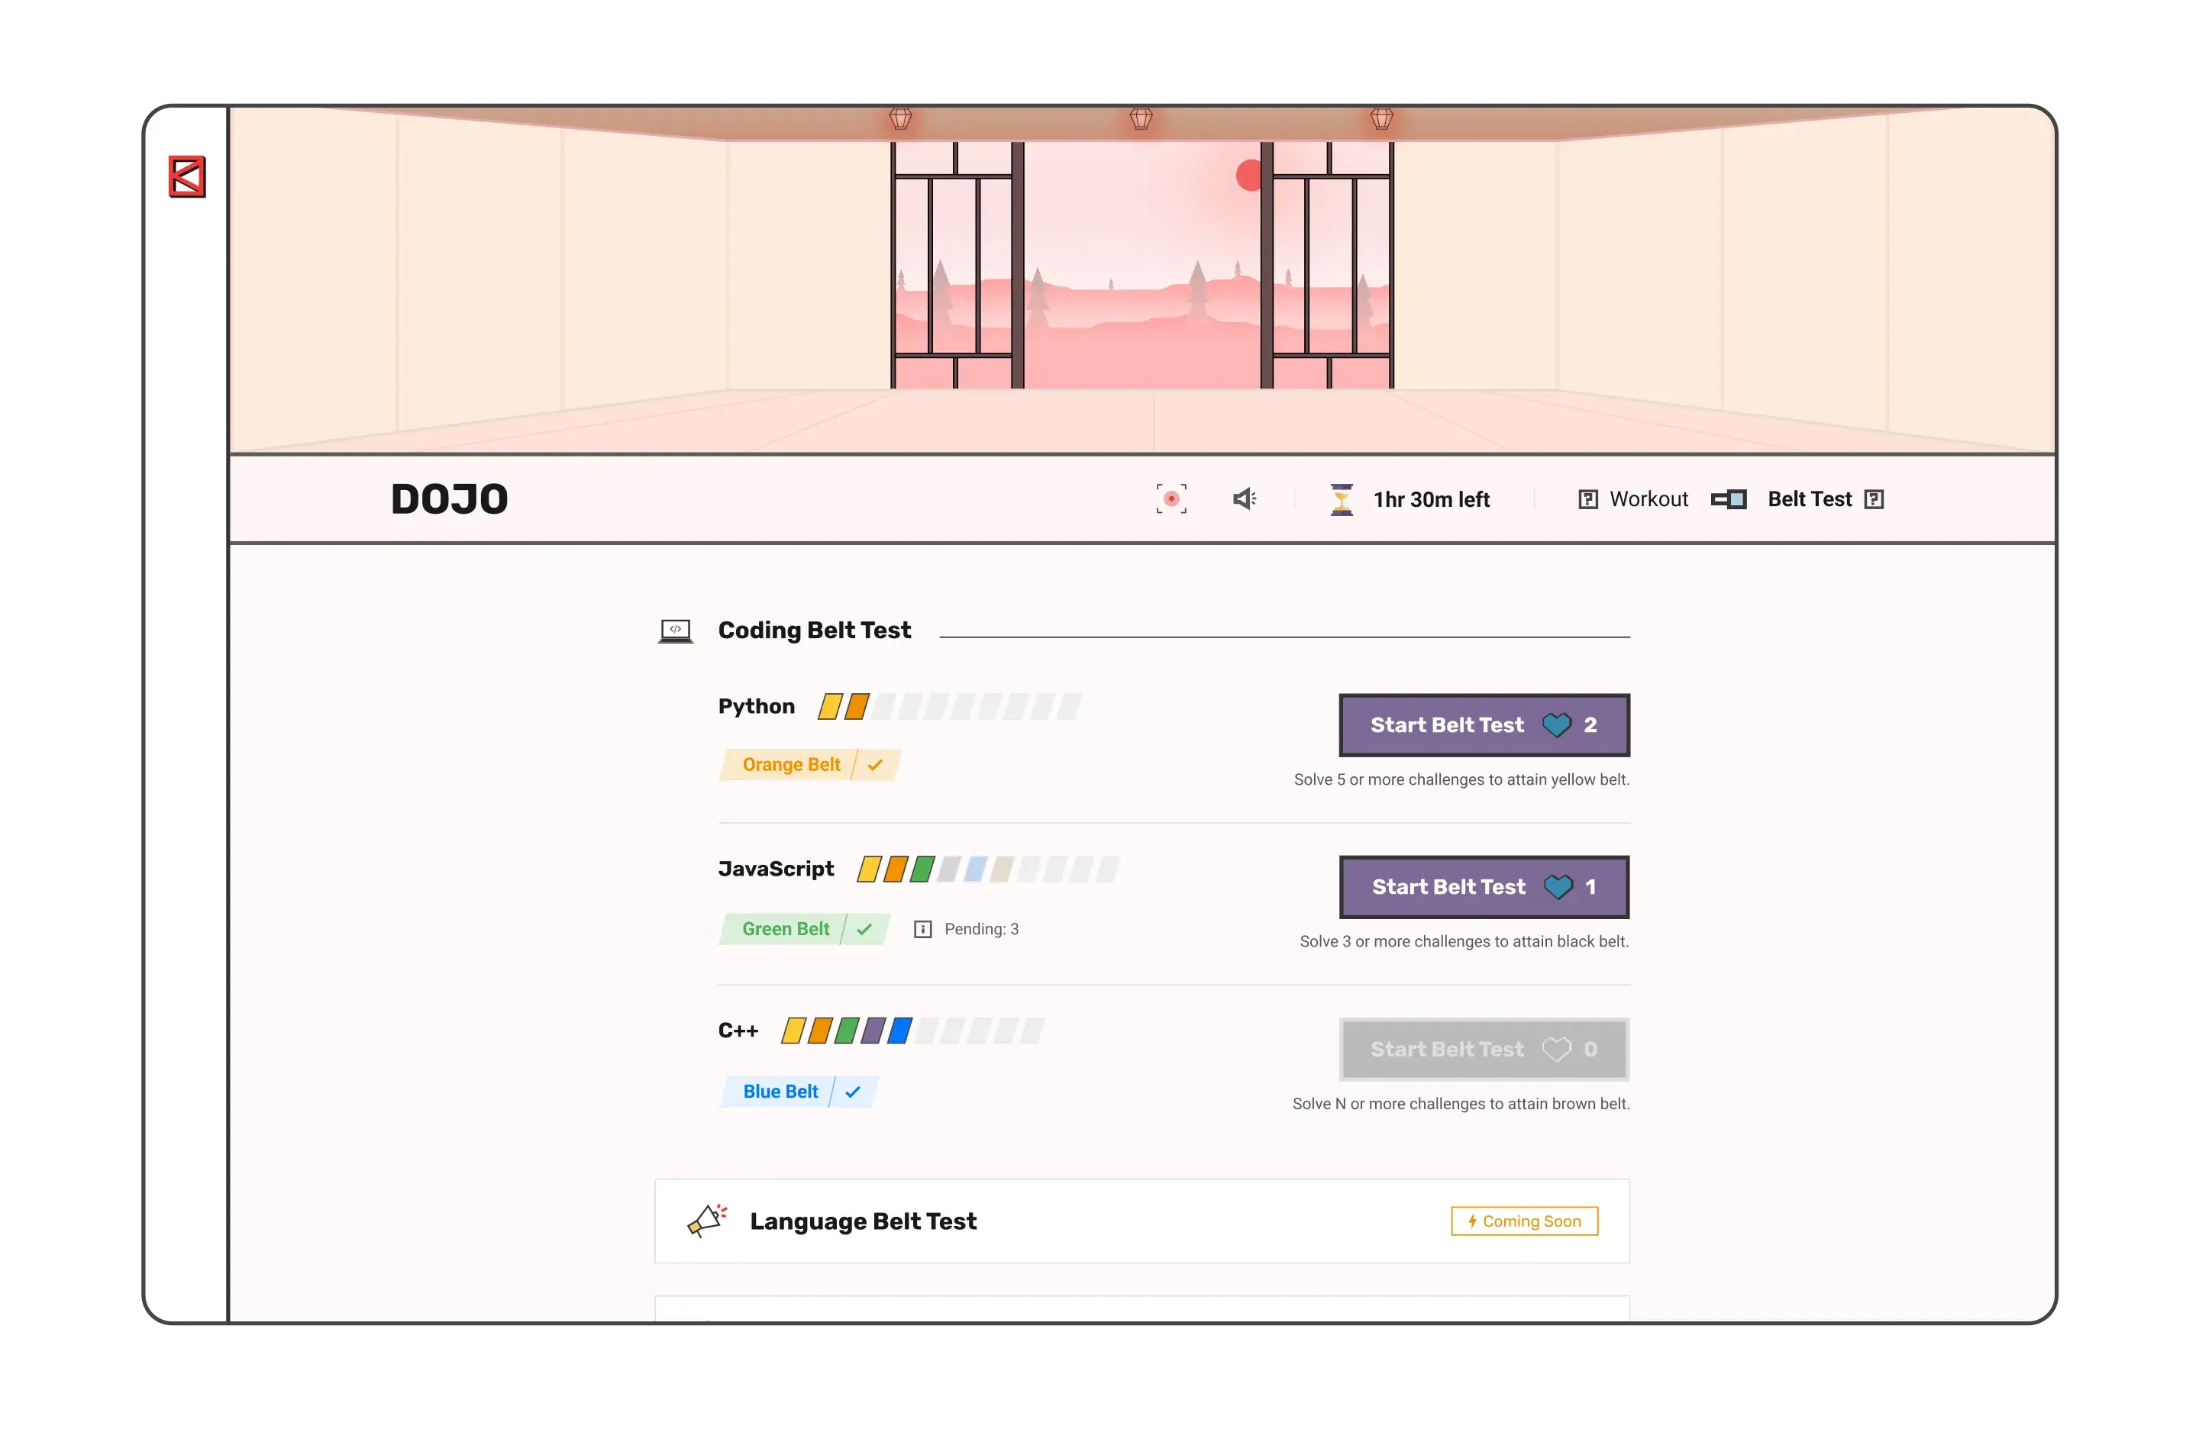The height and width of the screenshot is (1429, 2199).
Task: Click the info icon next to Pending: 3
Action: [922, 929]
